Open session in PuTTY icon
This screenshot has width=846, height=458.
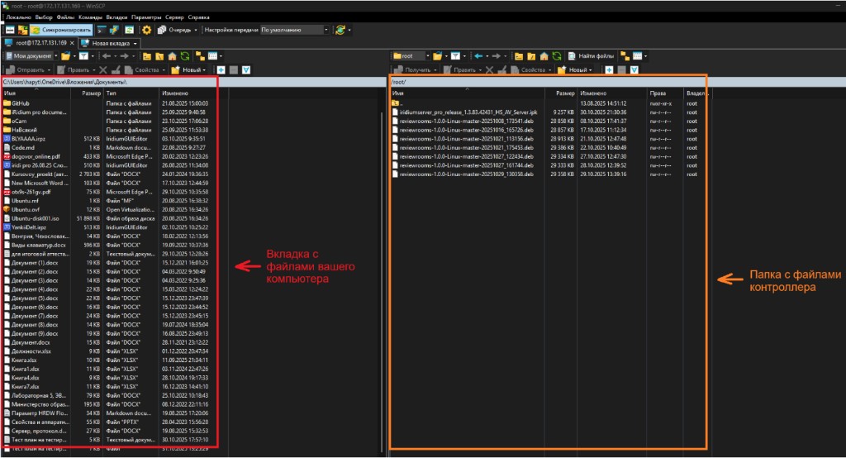(114, 31)
